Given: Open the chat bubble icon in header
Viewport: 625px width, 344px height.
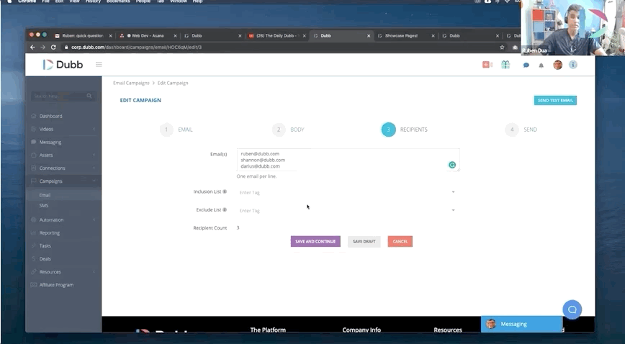Looking at the screenshot, I should pos(526,65).
